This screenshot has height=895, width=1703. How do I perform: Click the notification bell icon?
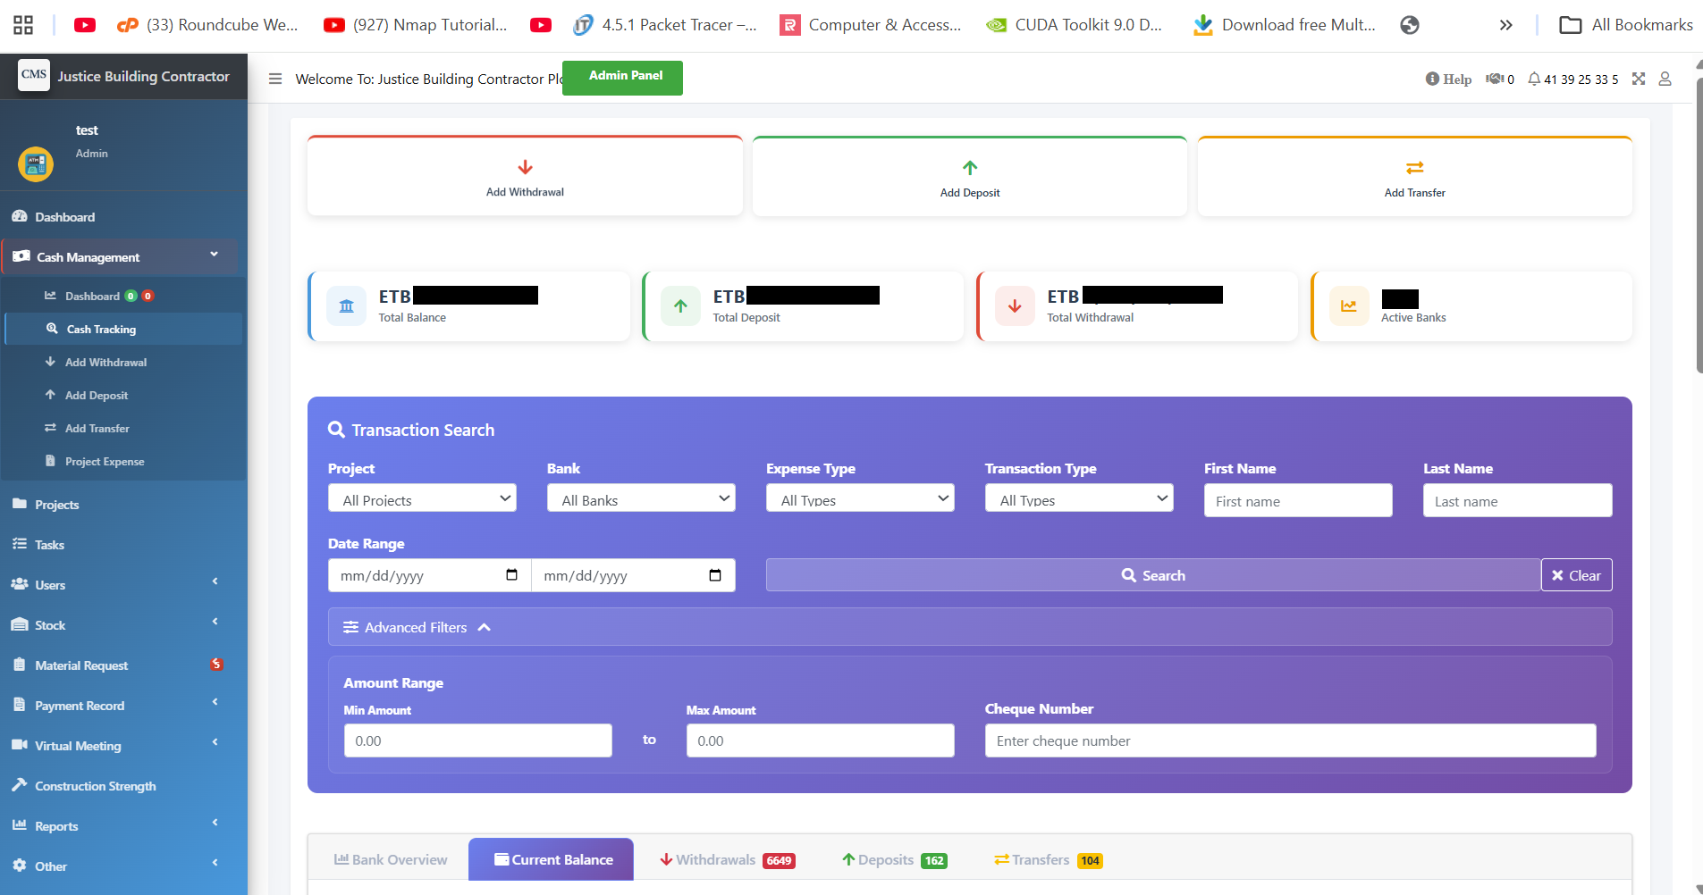coord(1534,79)
